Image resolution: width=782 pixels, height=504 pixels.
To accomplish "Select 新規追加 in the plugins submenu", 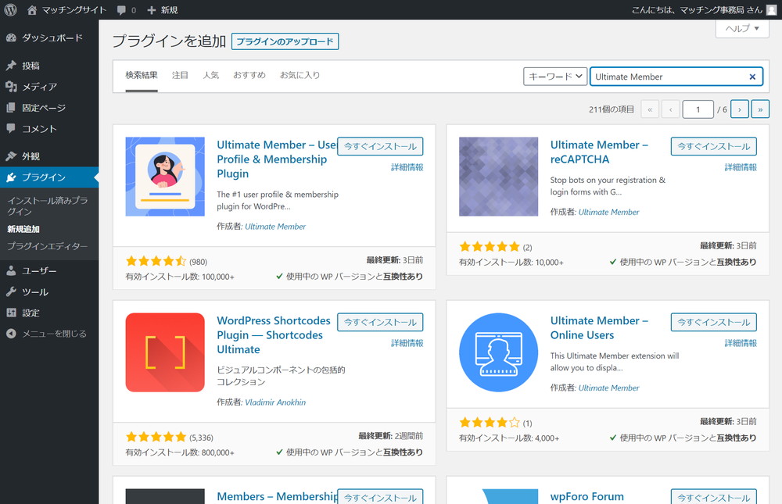I will [23, 229].
